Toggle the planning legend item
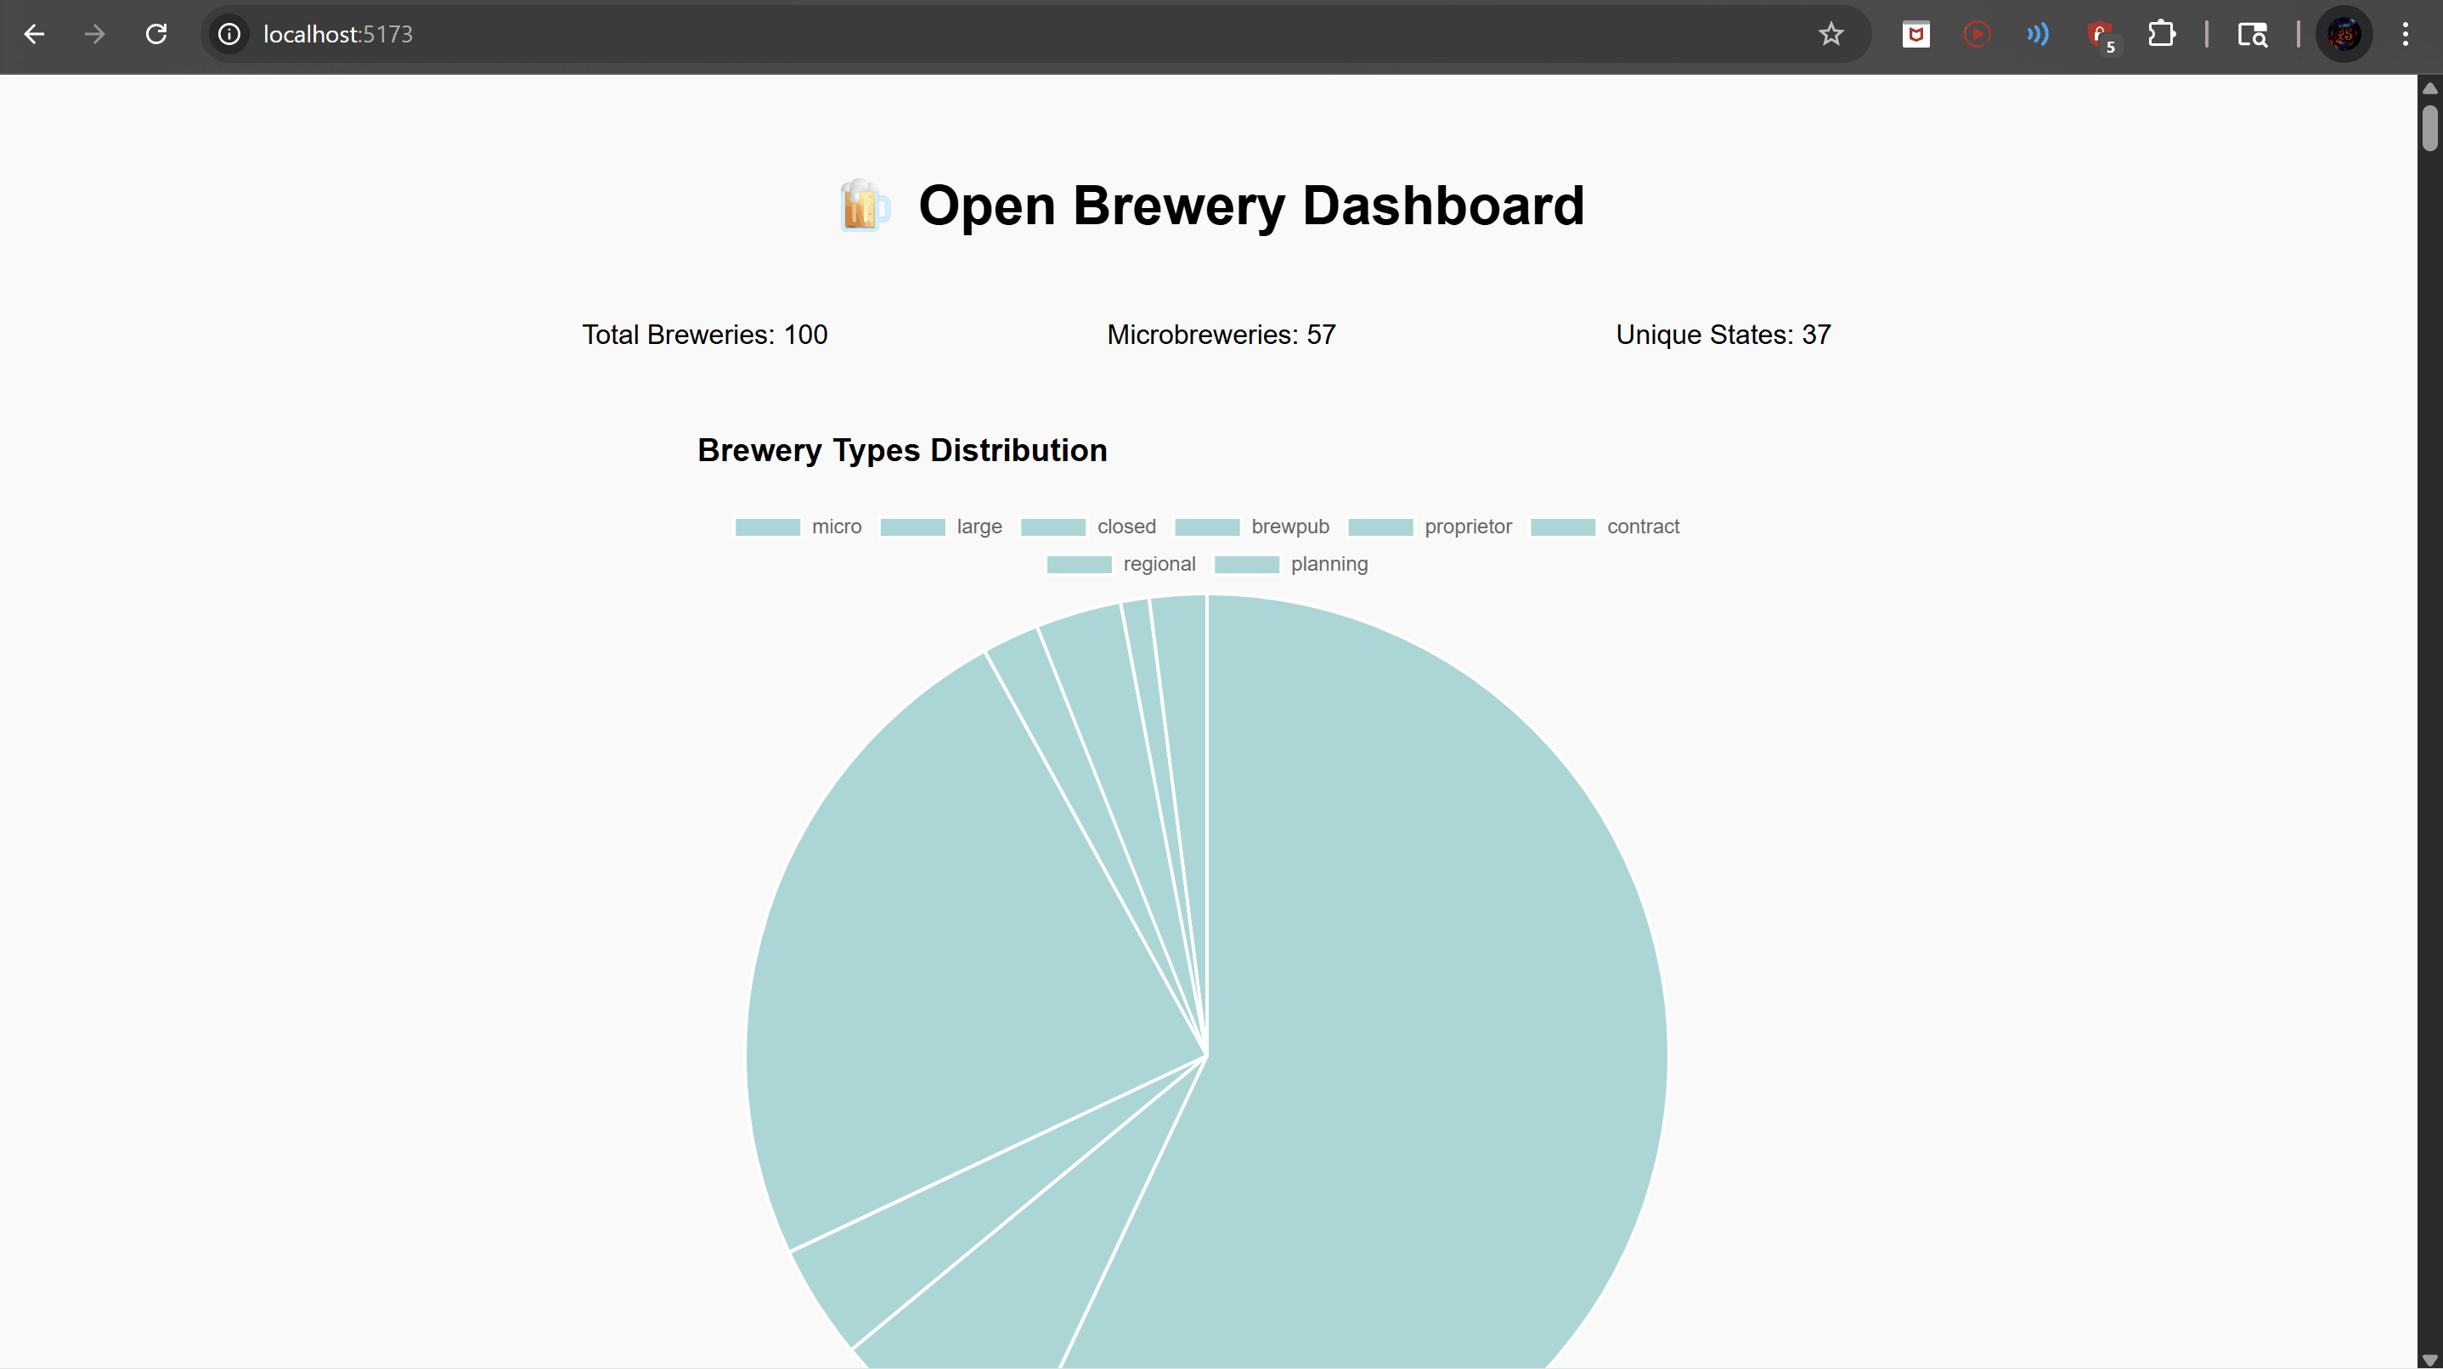The height and width of the screenshot is (1369, 2443). 1291,564
